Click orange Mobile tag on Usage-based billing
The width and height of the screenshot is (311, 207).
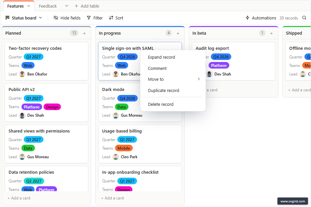pos(124,148)
